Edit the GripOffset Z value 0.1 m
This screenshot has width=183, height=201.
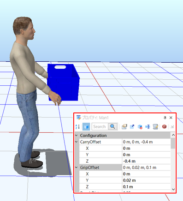tap(146, 187)
